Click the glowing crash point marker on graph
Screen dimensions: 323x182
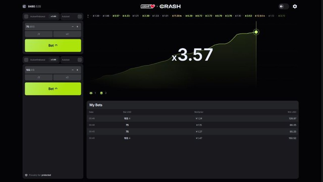[x=256, y=32]
